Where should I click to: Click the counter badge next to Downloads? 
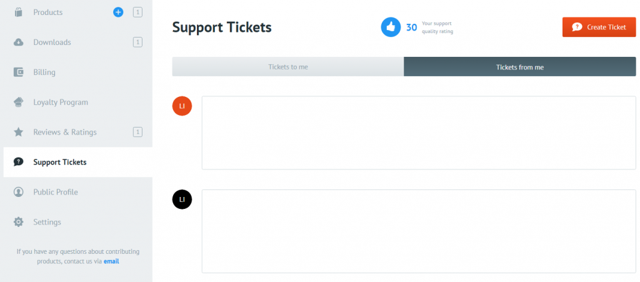click(137, 42)
